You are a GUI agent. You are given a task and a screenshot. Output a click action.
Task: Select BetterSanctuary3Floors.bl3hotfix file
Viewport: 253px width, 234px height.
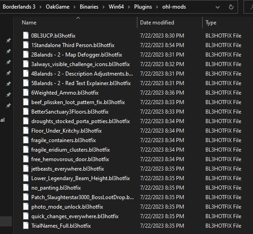tap(70, 112)
